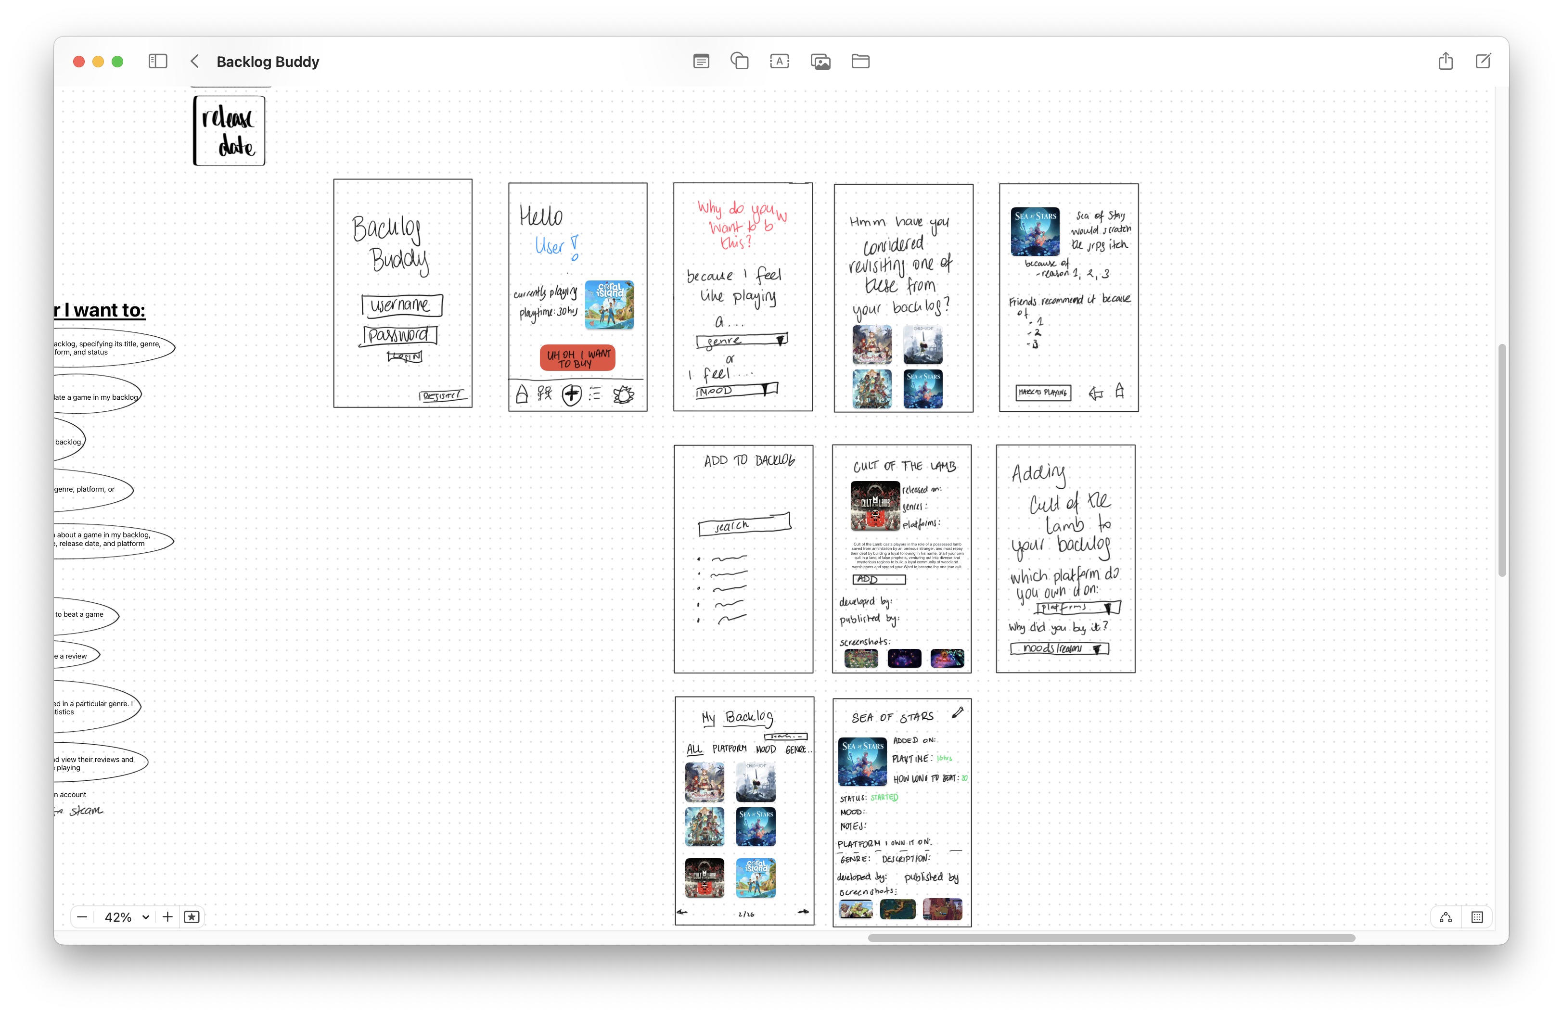Screen dimensions: 1563x1016
Task: Navigate back to the boards list
Action: click(194, 61)
